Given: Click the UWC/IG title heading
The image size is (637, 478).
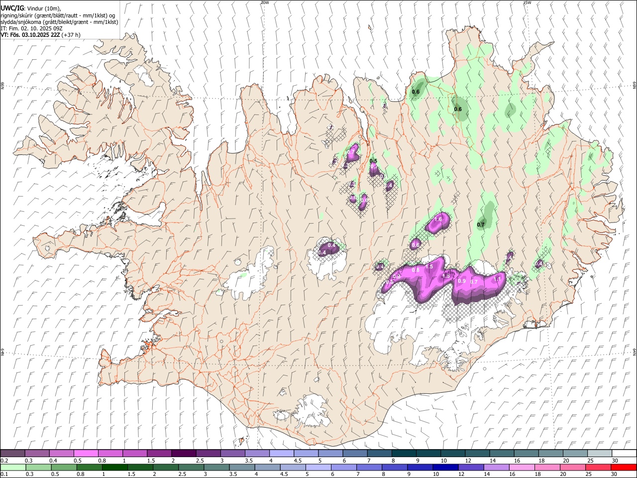Looking at the screenshot, I should [12, 8].
